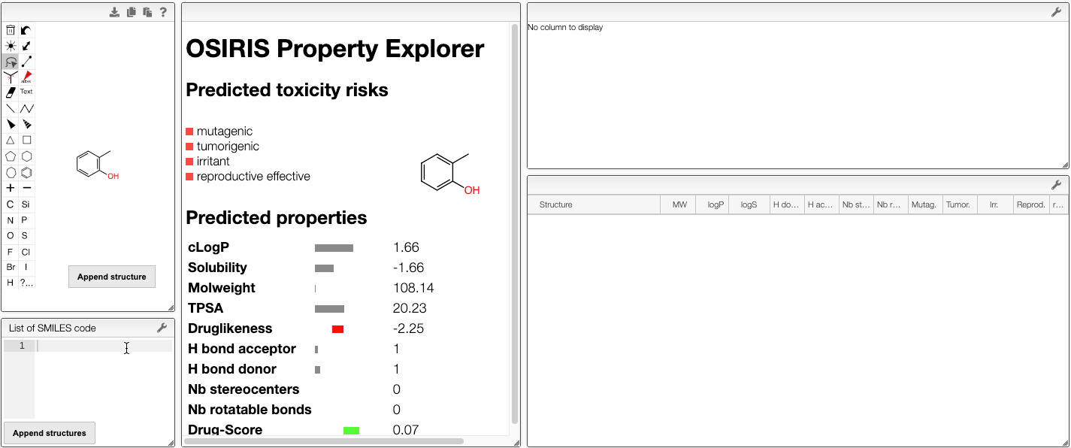Open the editor help question mark
The height and width of the screenshot is (448, 1071).
click(163, 12)
